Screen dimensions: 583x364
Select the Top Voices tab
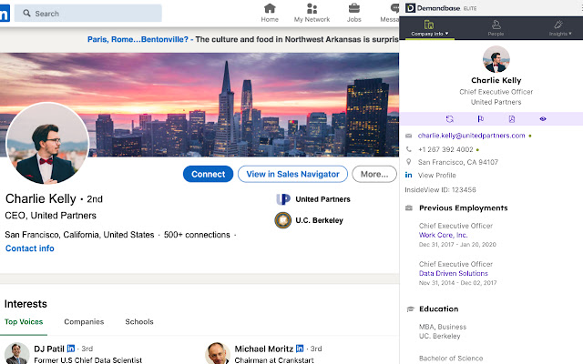(x=24, y=322)
